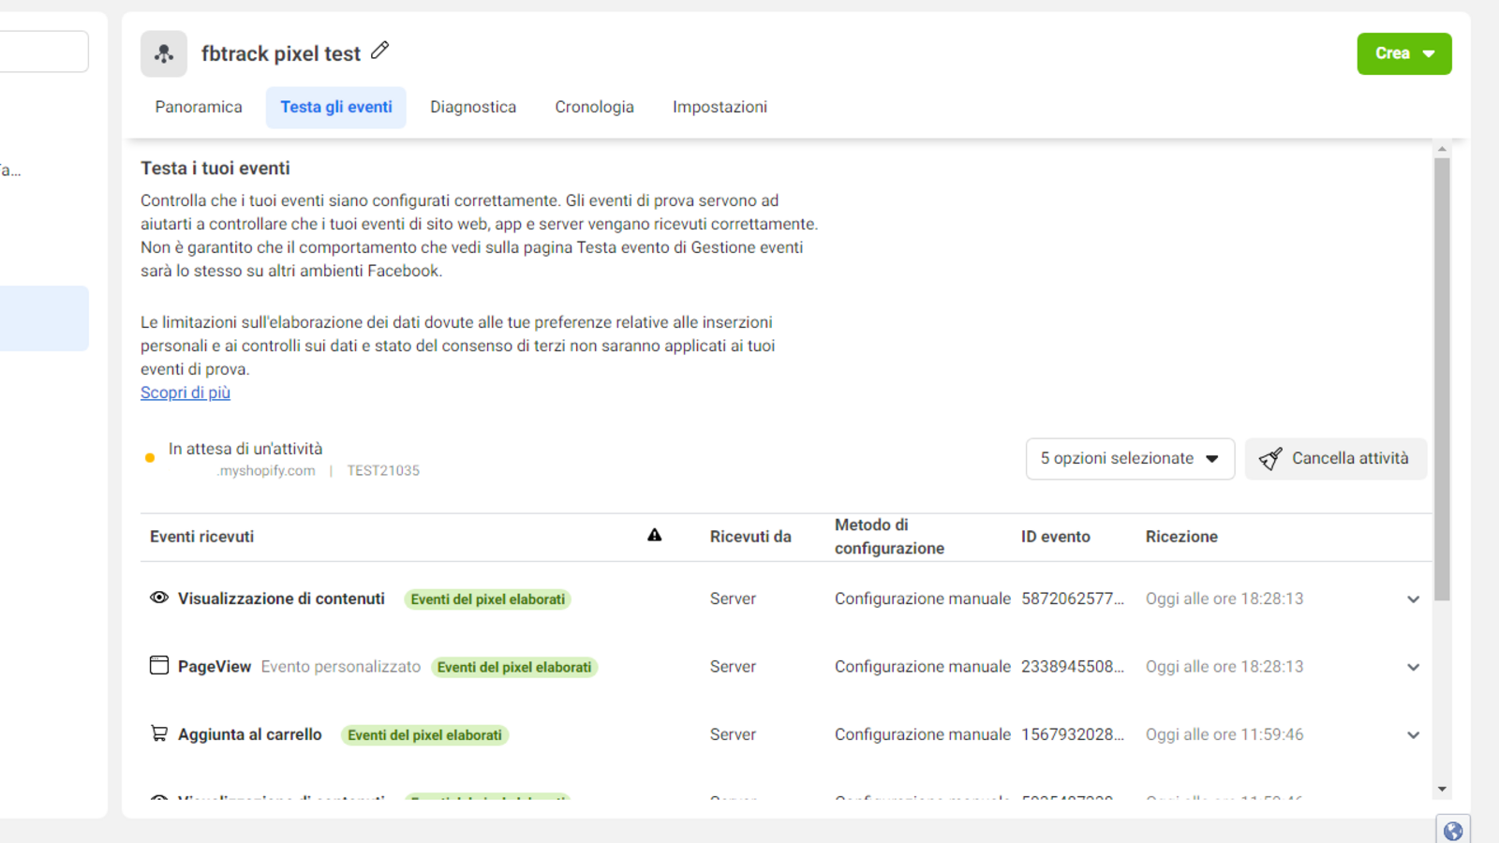Click the TEST21035 test code

point(383,470)
